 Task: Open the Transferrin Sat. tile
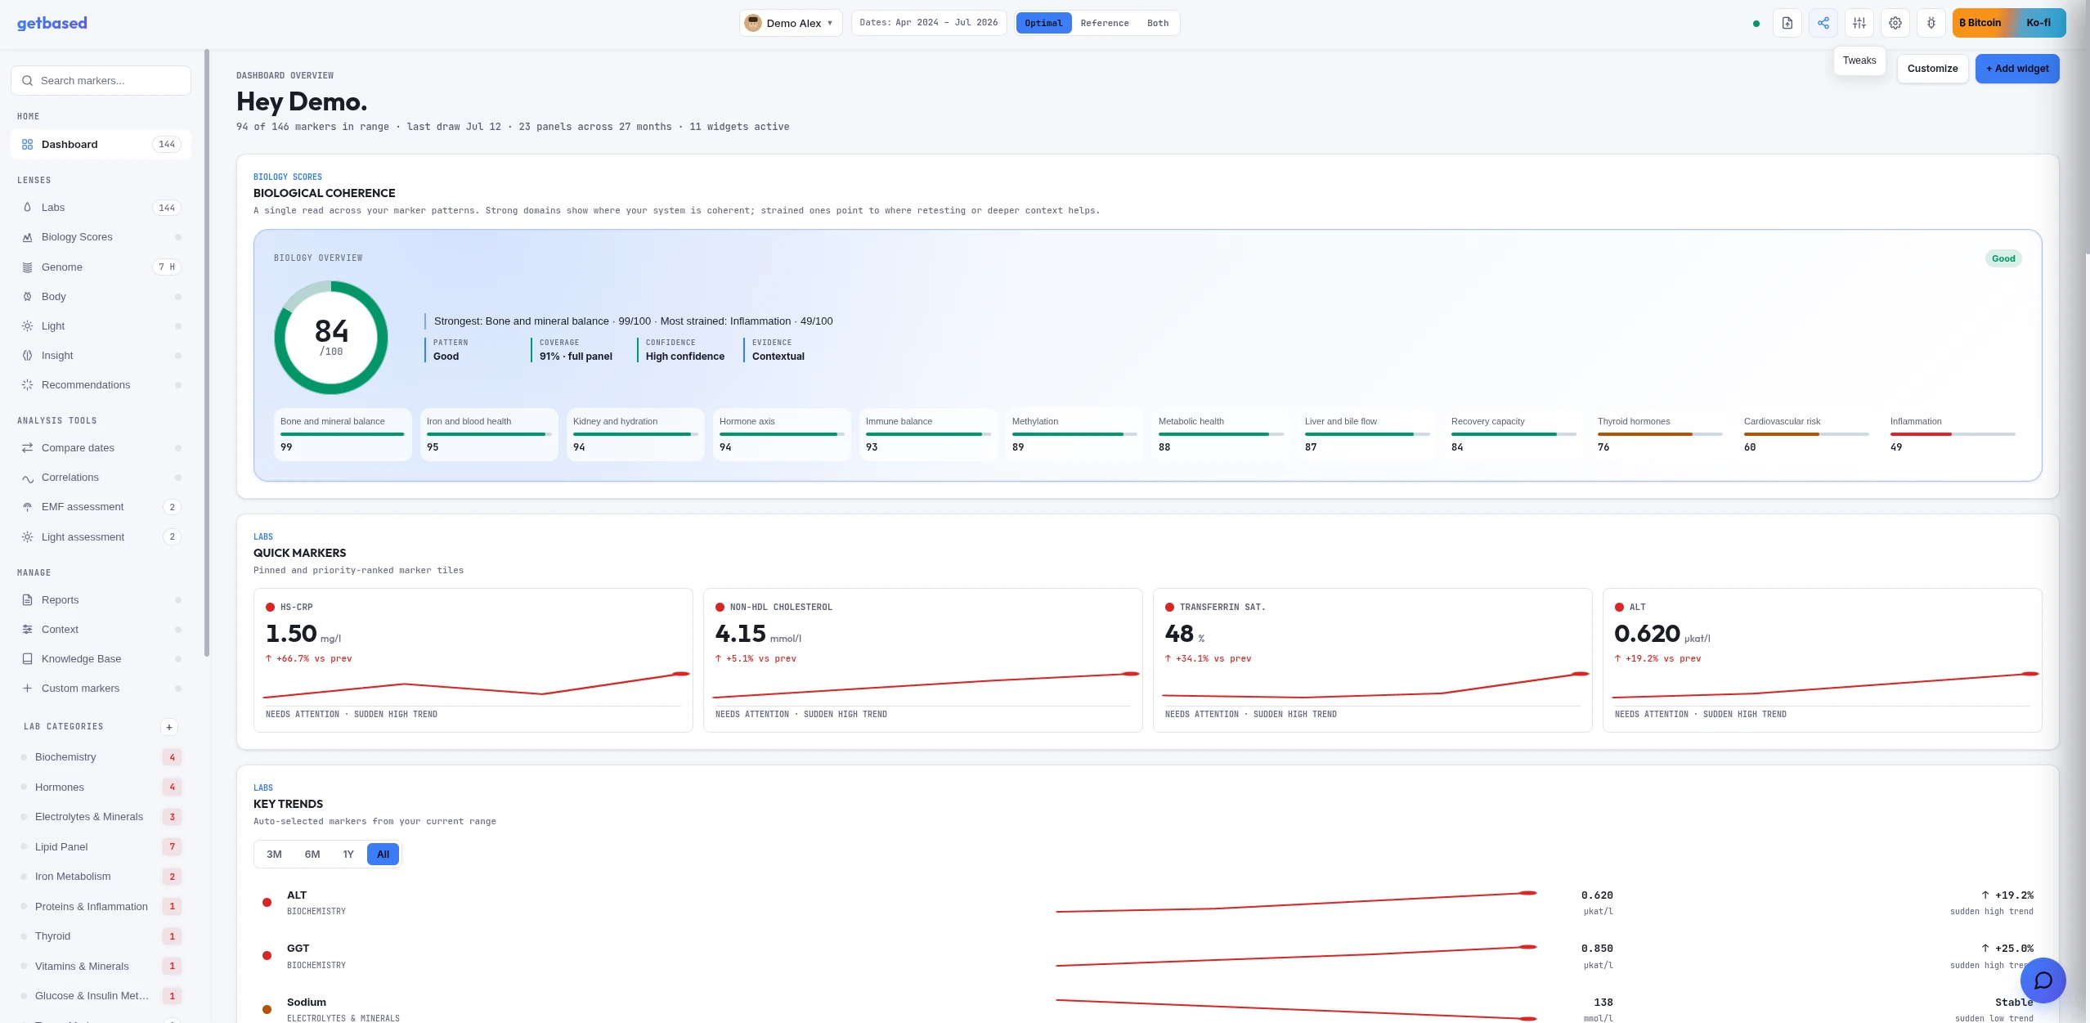tap(1372, 660)
